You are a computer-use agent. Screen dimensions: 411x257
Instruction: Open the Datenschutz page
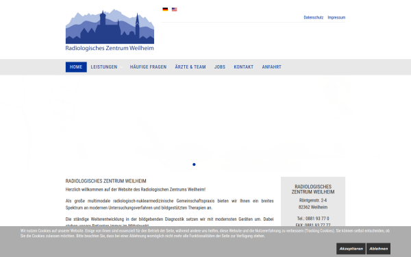click(x=314, y=18)
